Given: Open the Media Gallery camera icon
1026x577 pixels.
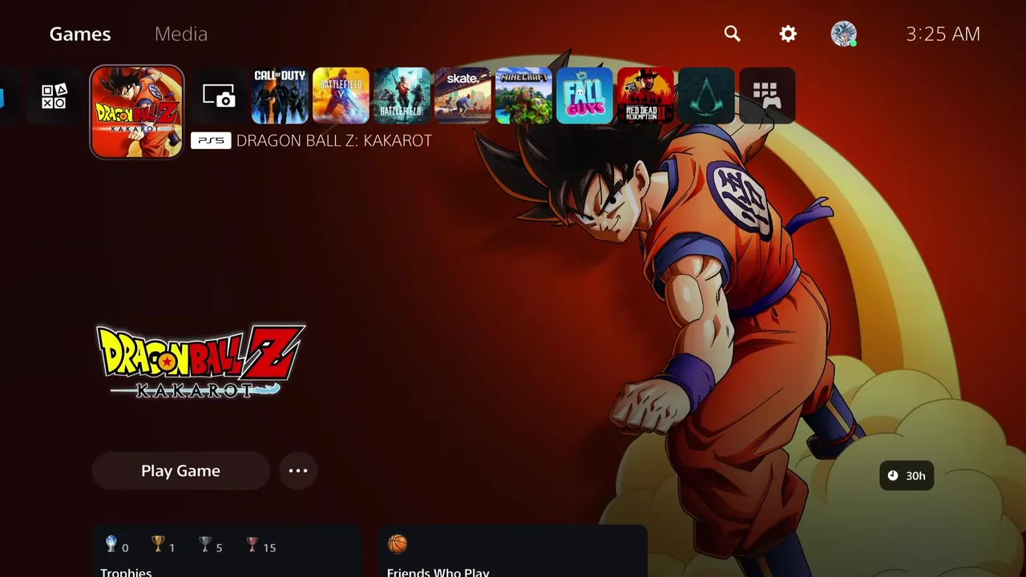Looking at the screenshot, I should [x=219, y=96].
